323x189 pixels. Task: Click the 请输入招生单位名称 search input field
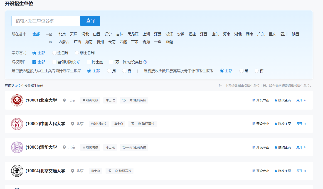[x=46, y=21]
